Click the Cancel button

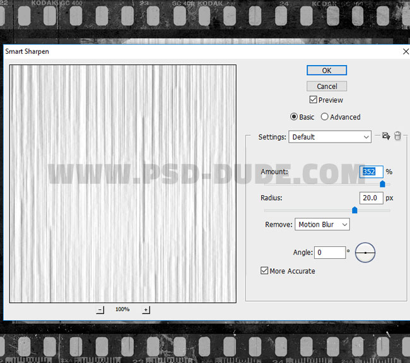click(x=327, y=86)
